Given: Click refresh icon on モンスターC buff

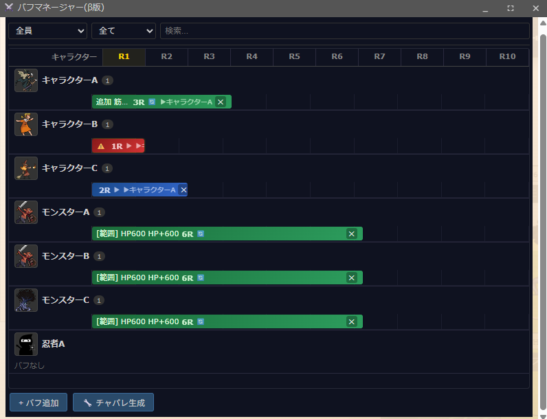Looking at the screenshot, I should (x=201, y=321).
